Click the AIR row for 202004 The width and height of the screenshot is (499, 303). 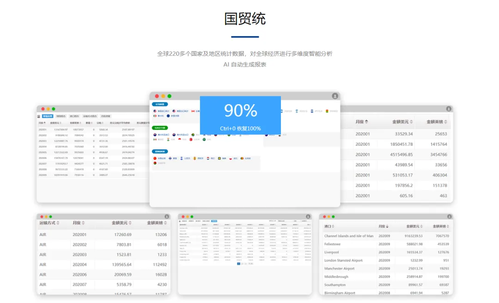[43, 265]
